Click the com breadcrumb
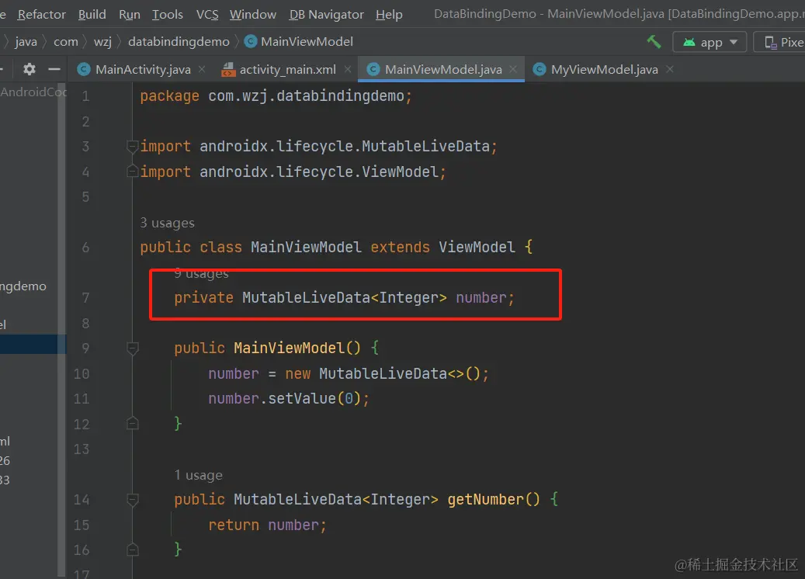Screen dimensions: 805x579 (66, 42)
